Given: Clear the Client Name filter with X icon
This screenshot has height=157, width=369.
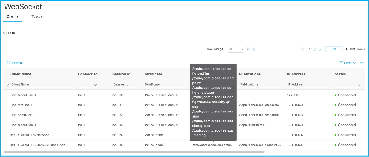Looking at the screenshot, I should tap(8, 84).
